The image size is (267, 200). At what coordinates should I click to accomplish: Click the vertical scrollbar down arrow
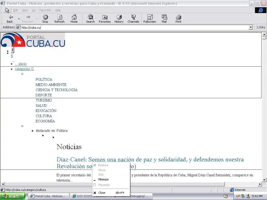(264, 180)
